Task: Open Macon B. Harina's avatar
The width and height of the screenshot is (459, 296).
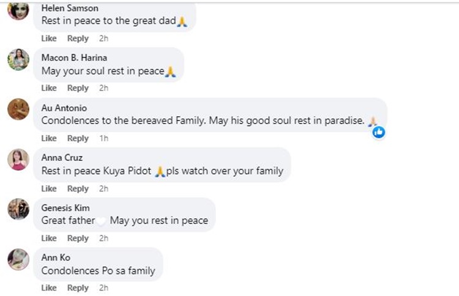Action: point(18,59)
